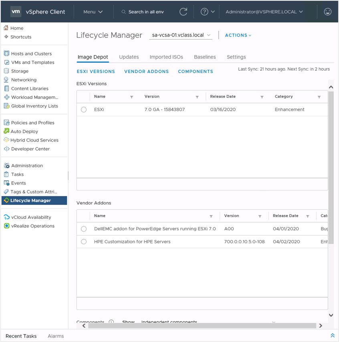339x342 pixels.
Task: Click the vertical scrollbar down arrow
Action: (331, 315)
